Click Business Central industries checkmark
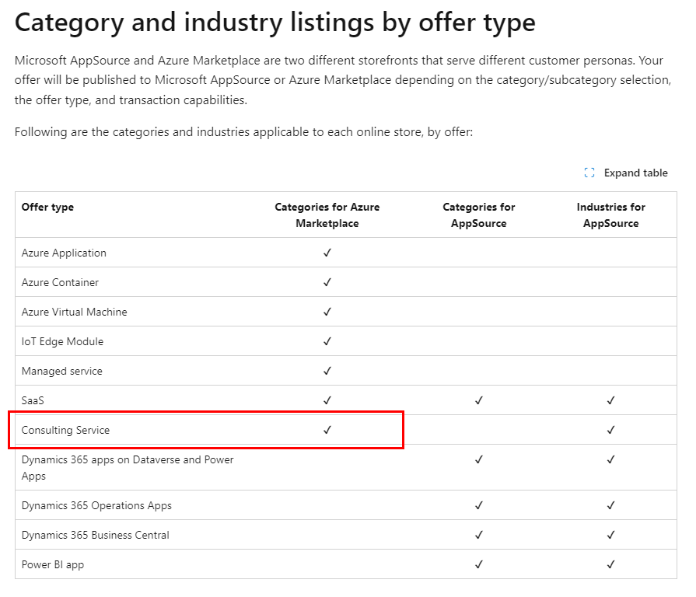 pyautogui.click(x=610, y=535)
